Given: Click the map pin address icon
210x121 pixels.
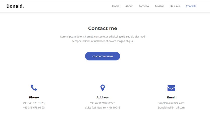Looking at the screenshot, I should 102,88.
